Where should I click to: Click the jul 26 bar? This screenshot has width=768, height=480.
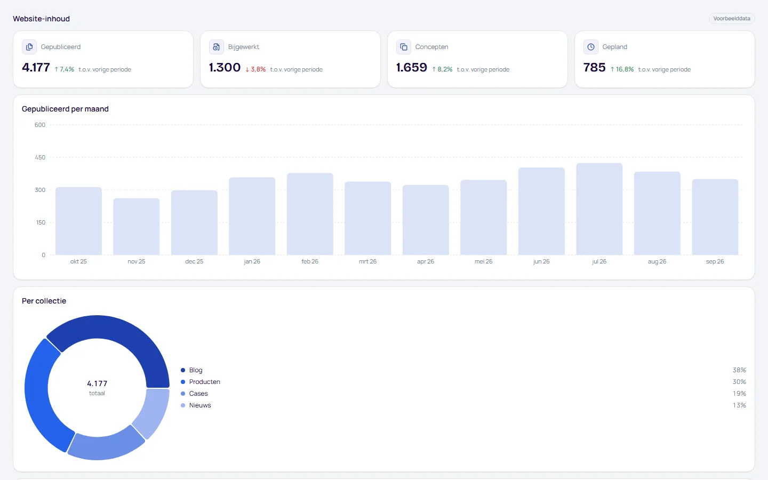pos(599,209)
